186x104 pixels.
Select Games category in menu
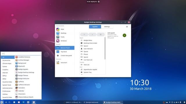pos(8,66)
